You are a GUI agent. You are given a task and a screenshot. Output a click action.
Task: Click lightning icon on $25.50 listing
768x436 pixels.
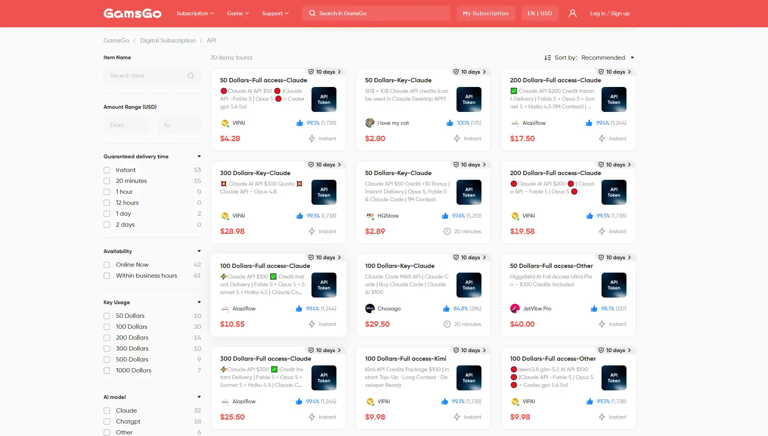tap(312, 417)
